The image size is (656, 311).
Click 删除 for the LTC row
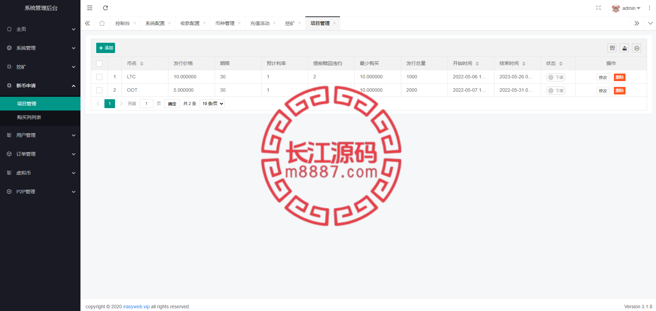pos(620,77)
